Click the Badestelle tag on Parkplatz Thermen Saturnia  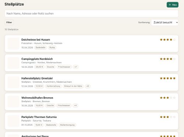pyautogui.click(x=51, y=125)
